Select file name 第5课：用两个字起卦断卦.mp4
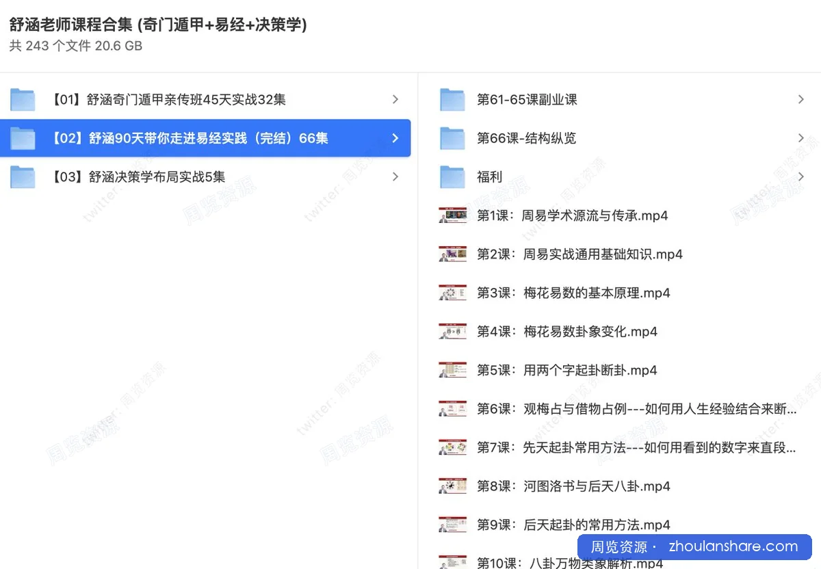Image resolution: width=821 pixels, height=569 pixels. [x=567, y=370]
